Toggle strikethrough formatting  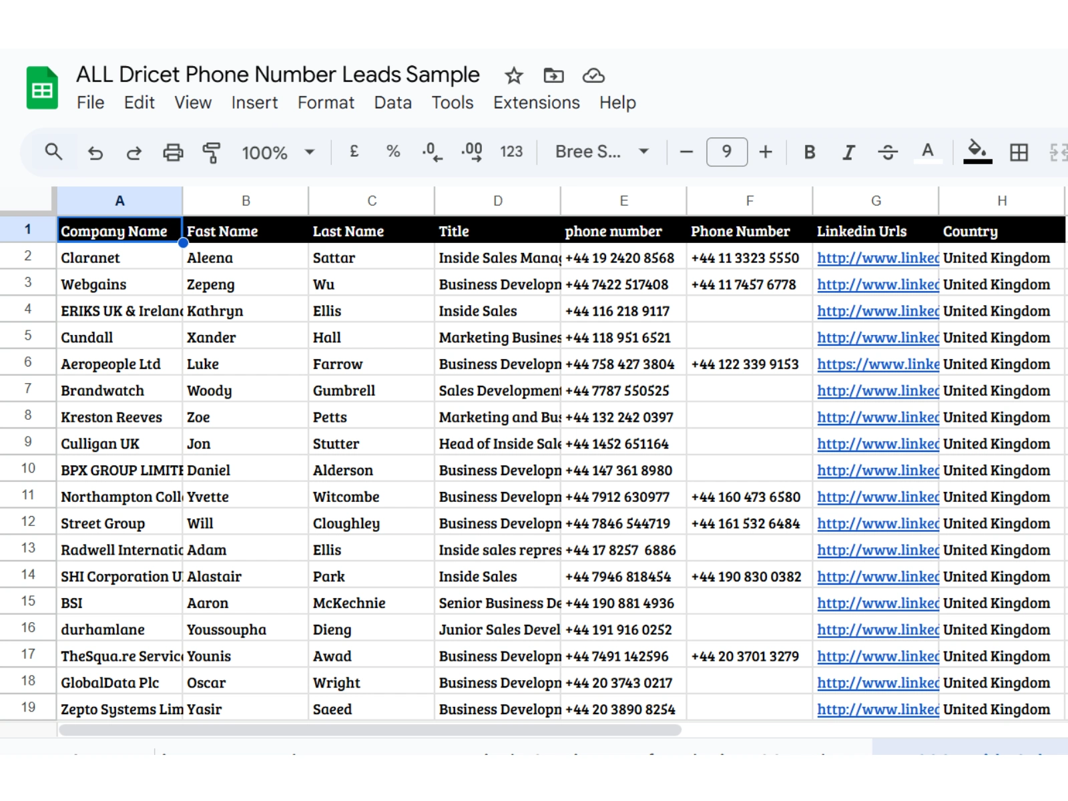coord(888,152)
